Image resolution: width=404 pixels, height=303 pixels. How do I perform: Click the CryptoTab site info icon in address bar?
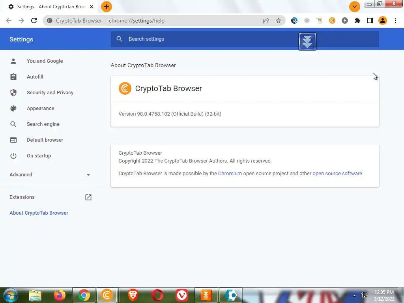click(50, 21)
